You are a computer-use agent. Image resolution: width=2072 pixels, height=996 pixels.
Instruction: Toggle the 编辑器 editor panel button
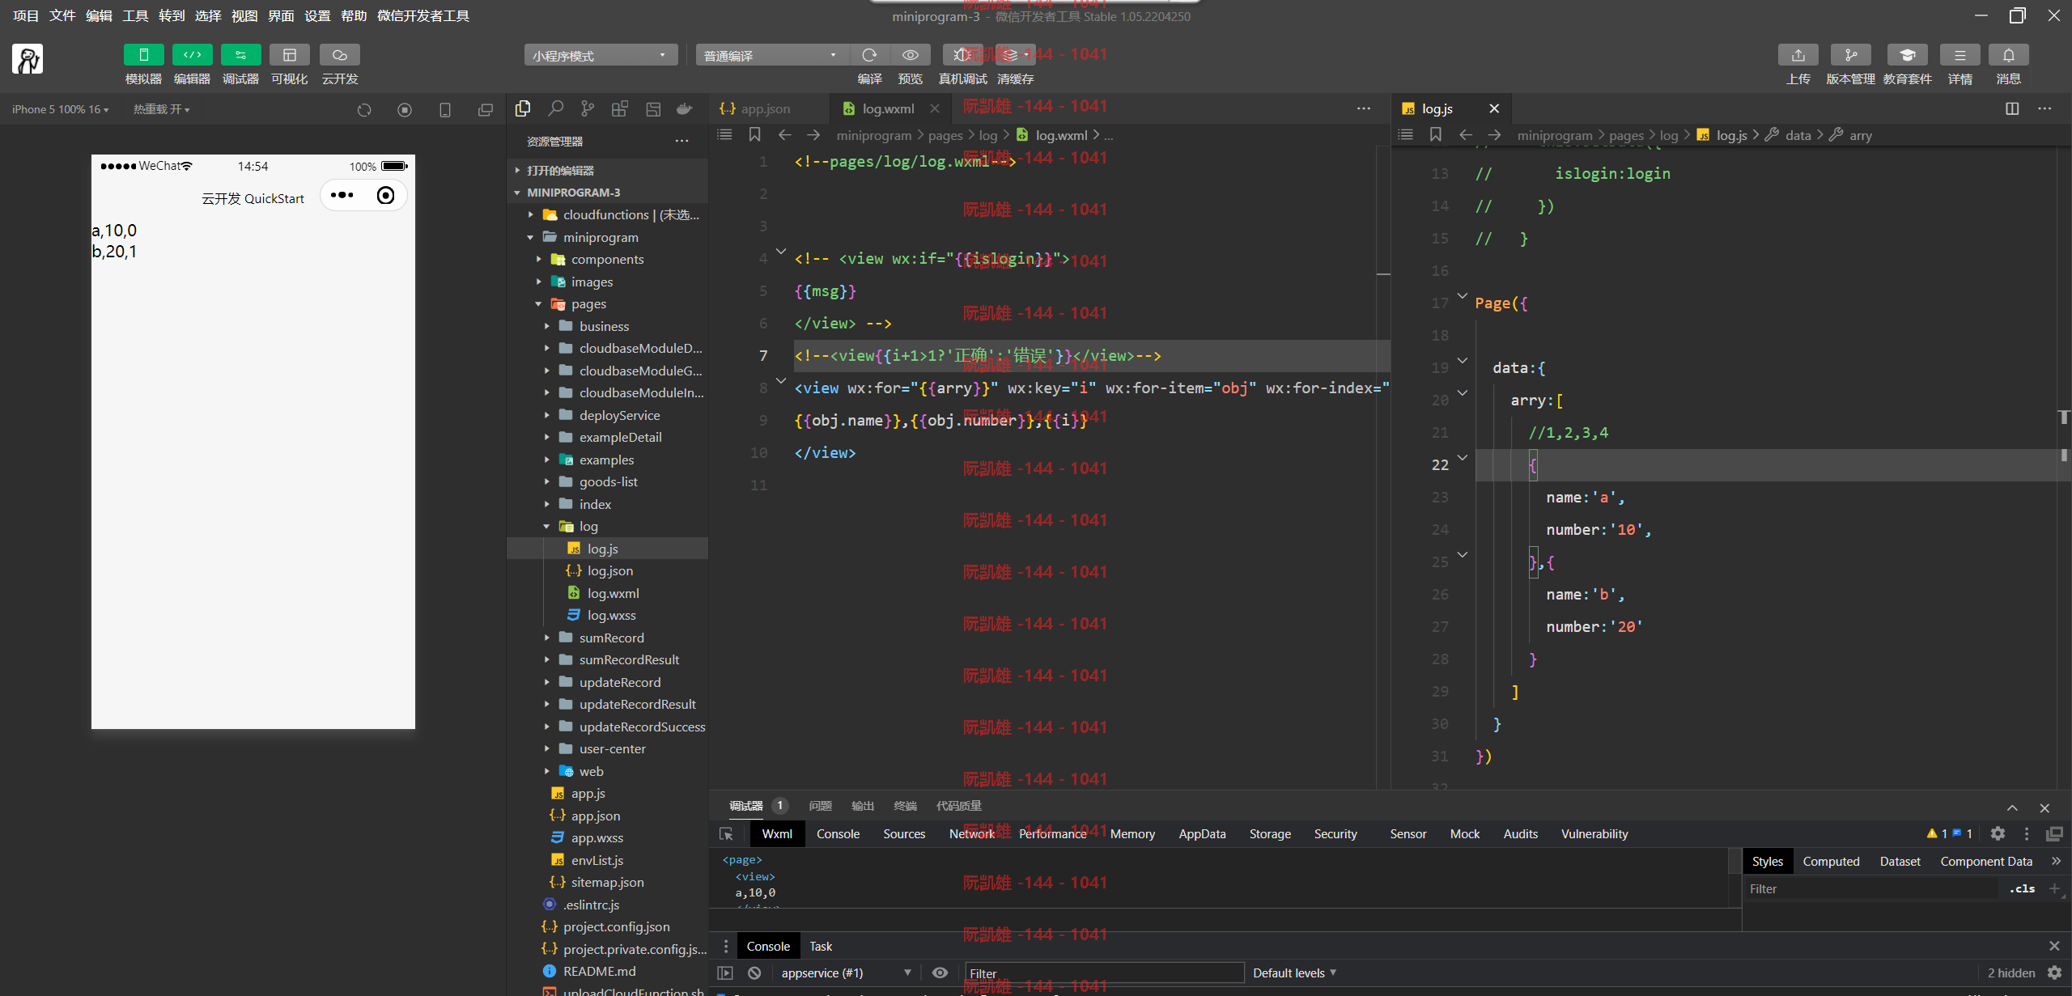pyautogui.click(x=192, y=55)
